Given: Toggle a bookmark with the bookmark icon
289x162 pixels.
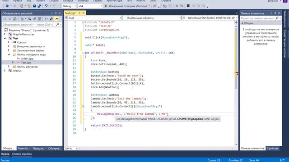Looking at the screenshot, I should (188, 6).
